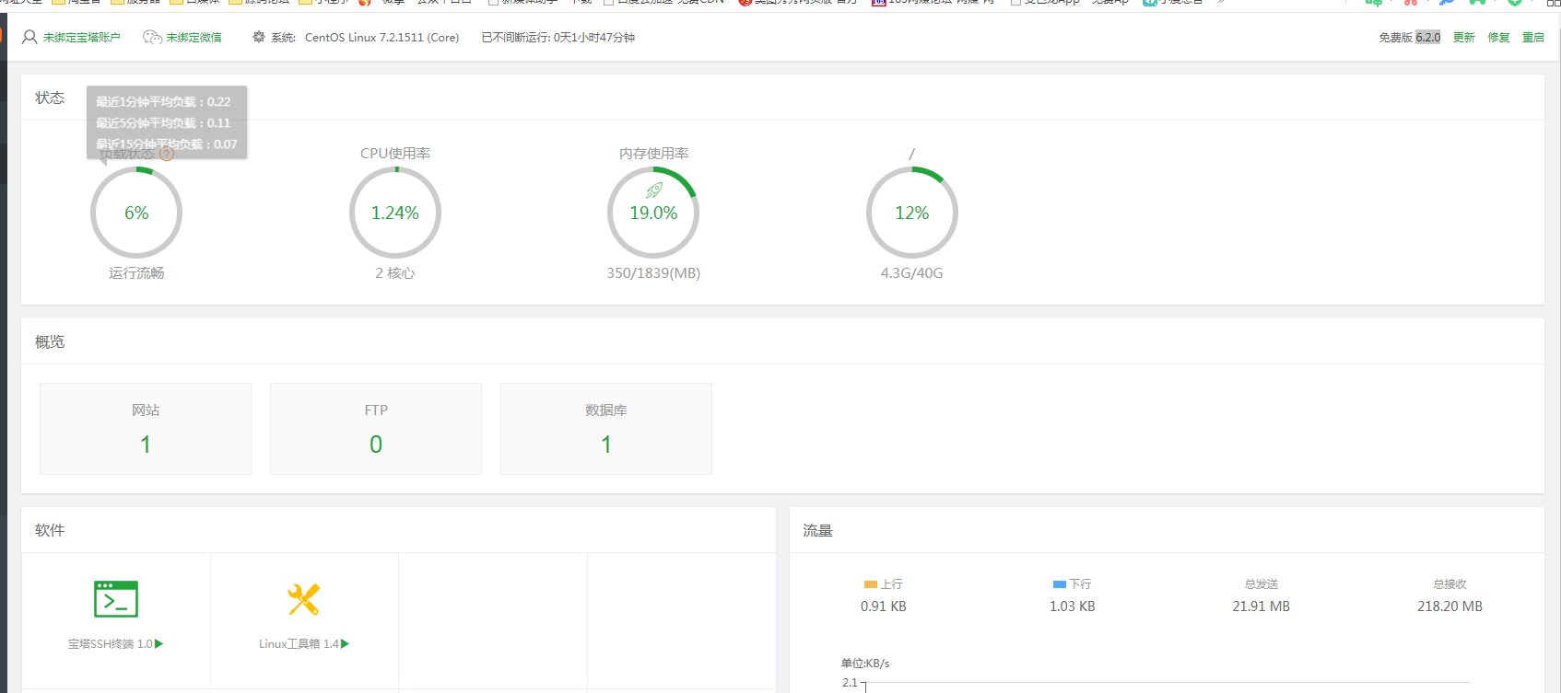Image resolution: width=1561 pixels, height=693 pixels.
Task: Click the CentOS Linux 7.2.1511 system text
Action: point(381,38)
